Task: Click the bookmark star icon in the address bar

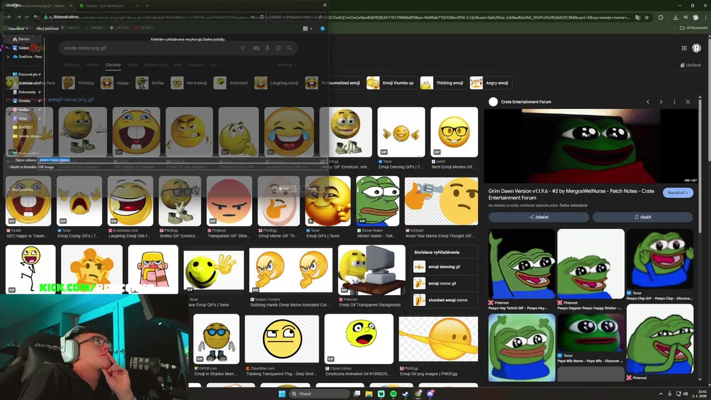Action: (647, 17)
